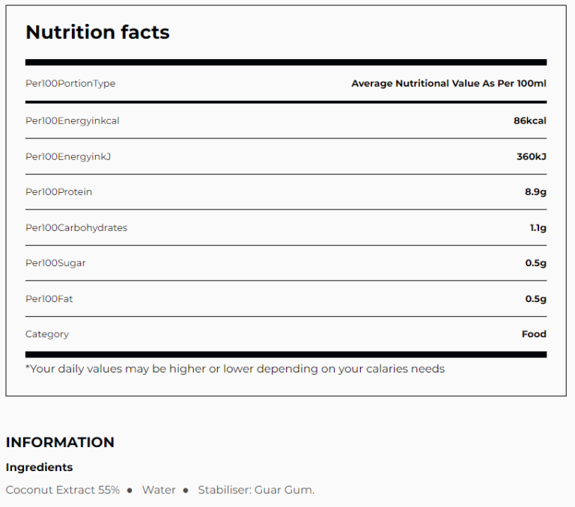Image resolution: width=575 pixels, height=507 pixels.
Task: Click the 8.9g protein value
Action: pyautogui.click(x=535, y=192)
